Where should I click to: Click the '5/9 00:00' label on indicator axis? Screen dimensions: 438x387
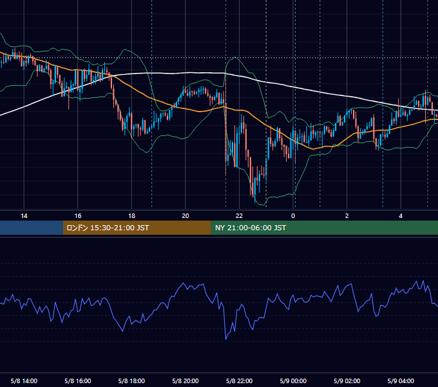tap(293, 381)
